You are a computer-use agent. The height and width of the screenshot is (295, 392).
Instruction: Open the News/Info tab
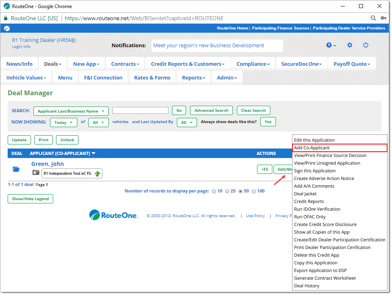click(19, 64)
